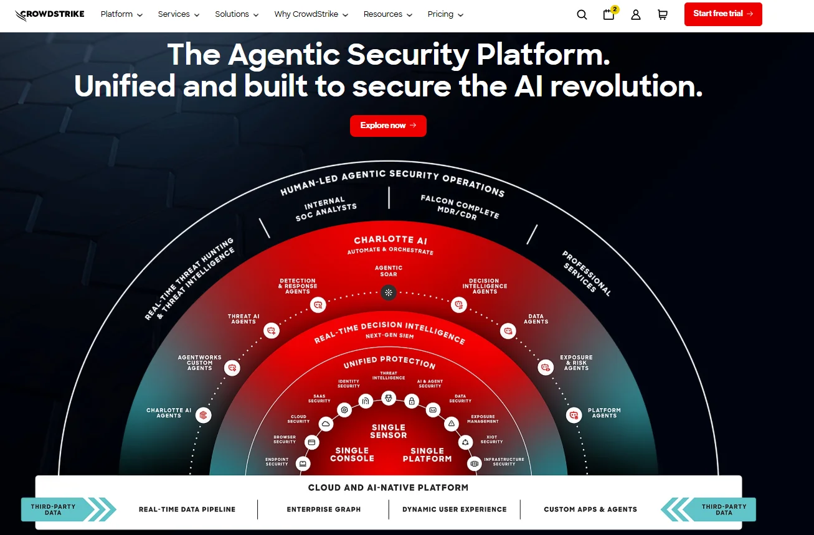Screen dimensions: 814x535
Task: Open the user account icon
Action: (x=636, y=14)
